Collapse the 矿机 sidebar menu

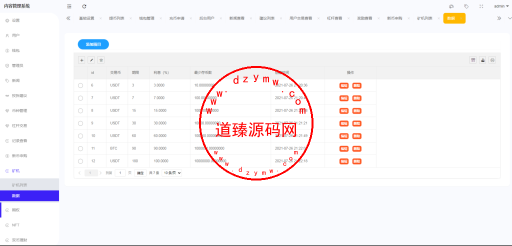(29, 171)
